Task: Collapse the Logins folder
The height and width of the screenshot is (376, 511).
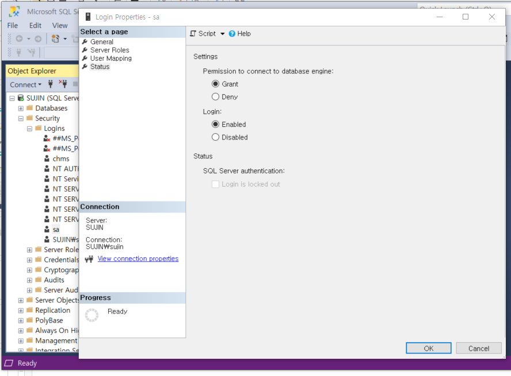Action: pyautogui.click(x=30, y=129)
